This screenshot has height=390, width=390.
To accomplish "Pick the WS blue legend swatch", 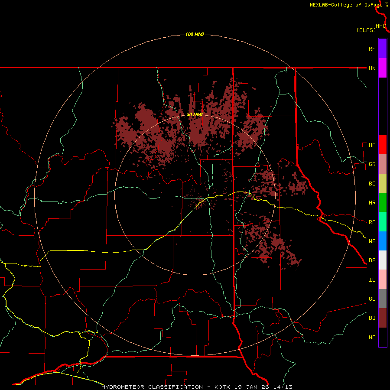I will pos(383,241).
